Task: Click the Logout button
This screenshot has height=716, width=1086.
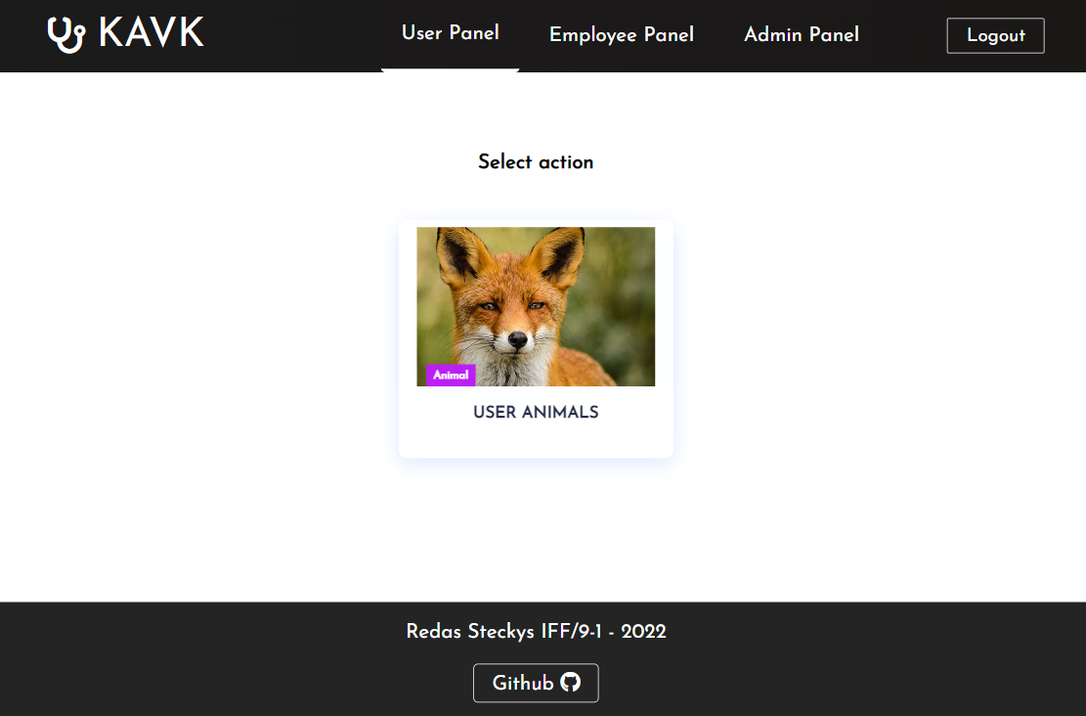Action: pyautogui.click(x=995, y=35)
